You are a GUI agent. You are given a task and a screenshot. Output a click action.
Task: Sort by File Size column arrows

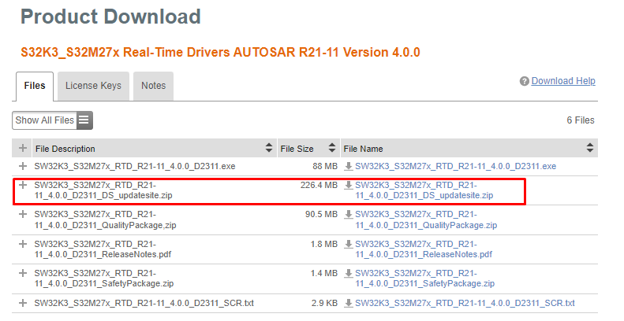tap(331, 148)
